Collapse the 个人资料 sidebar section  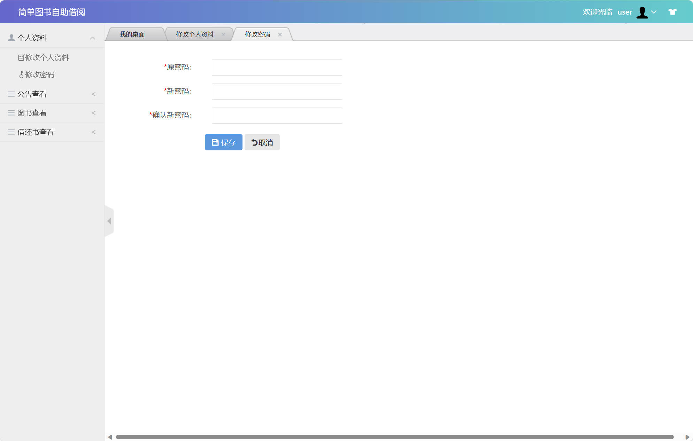(x=52, y=38)
